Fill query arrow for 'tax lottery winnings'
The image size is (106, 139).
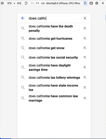[x=85, y=78]
